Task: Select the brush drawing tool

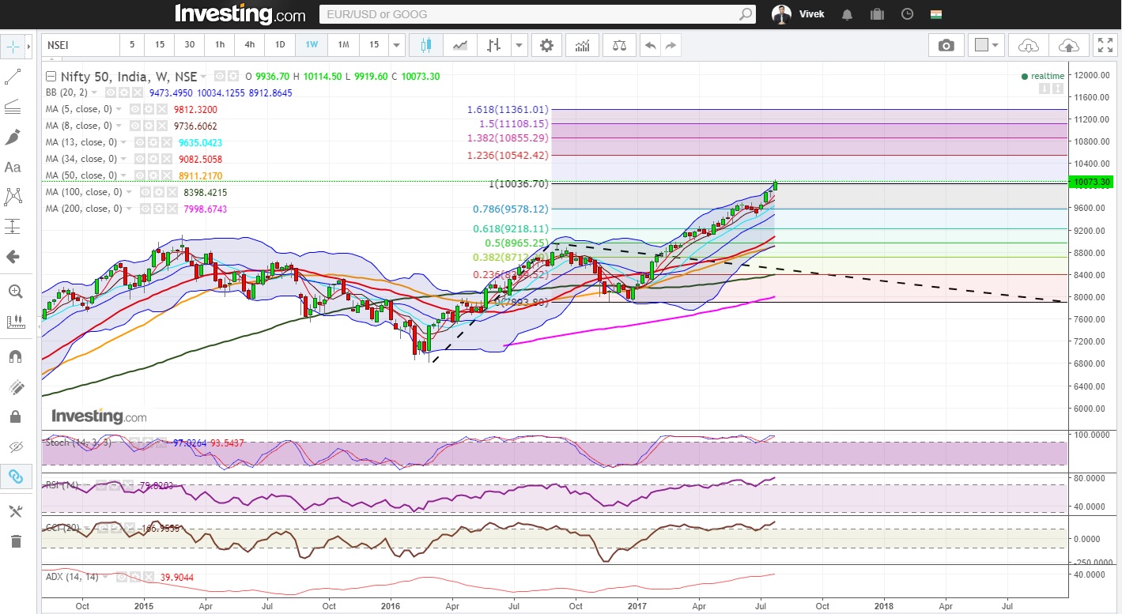Action: coord(13,137)
